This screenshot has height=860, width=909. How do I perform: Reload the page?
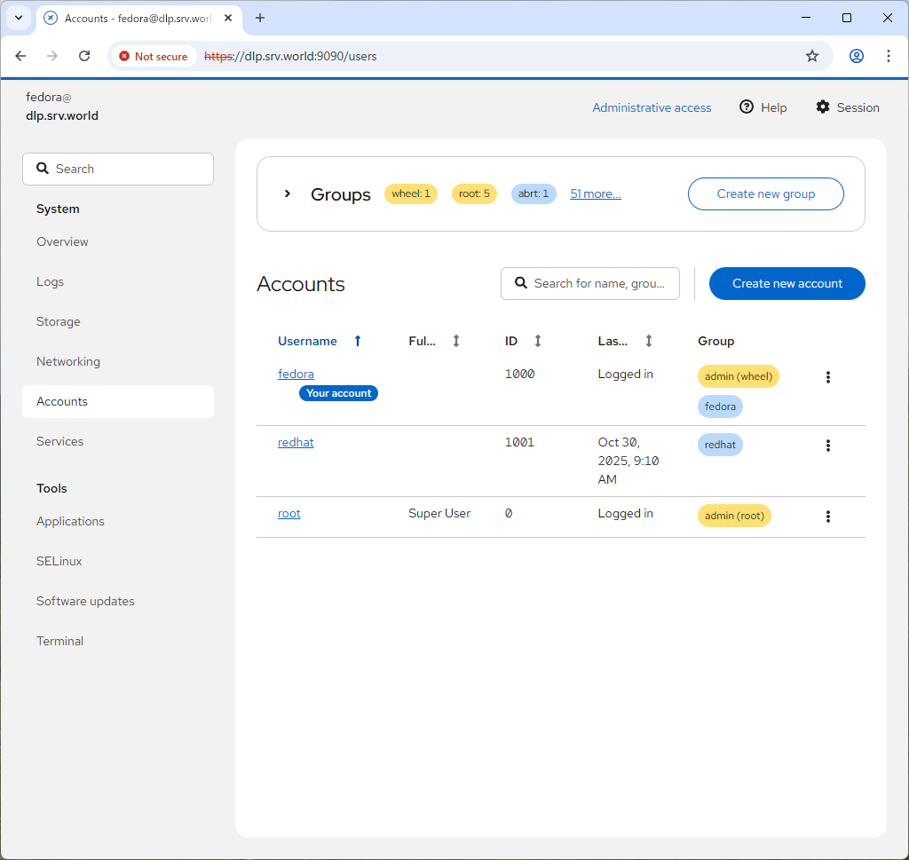pyautogui.click(x=84, y=56)
